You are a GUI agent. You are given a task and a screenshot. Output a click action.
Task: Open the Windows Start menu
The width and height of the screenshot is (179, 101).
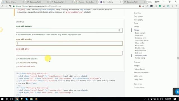pos(2,99)
